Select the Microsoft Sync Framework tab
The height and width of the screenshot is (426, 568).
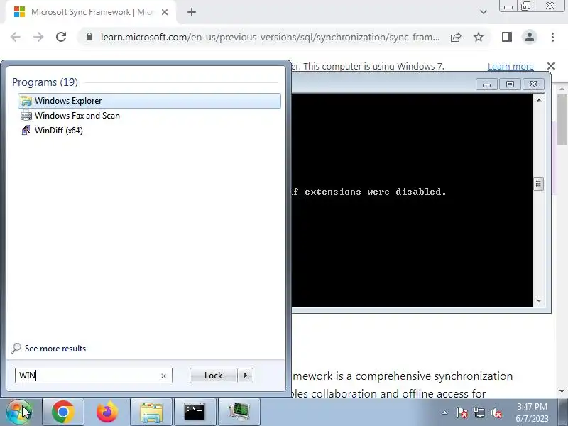[x=91, y=12]
